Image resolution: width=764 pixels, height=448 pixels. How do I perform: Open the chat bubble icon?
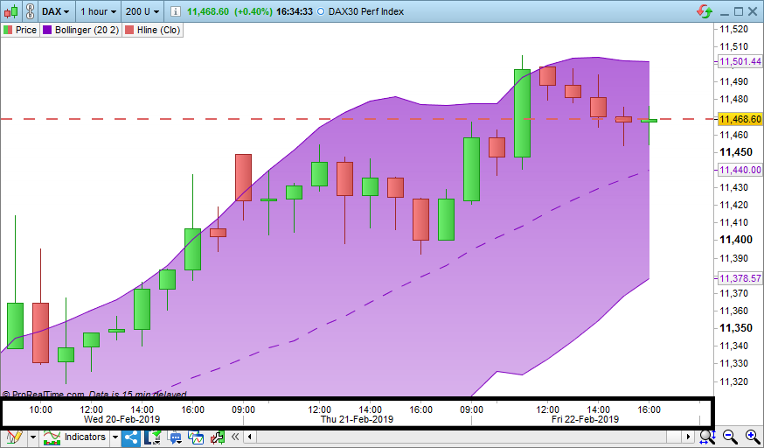click(175, 437)
